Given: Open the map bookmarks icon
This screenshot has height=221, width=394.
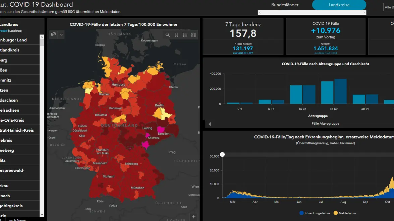Looking at the screenshot, I should tap(176, 35).
